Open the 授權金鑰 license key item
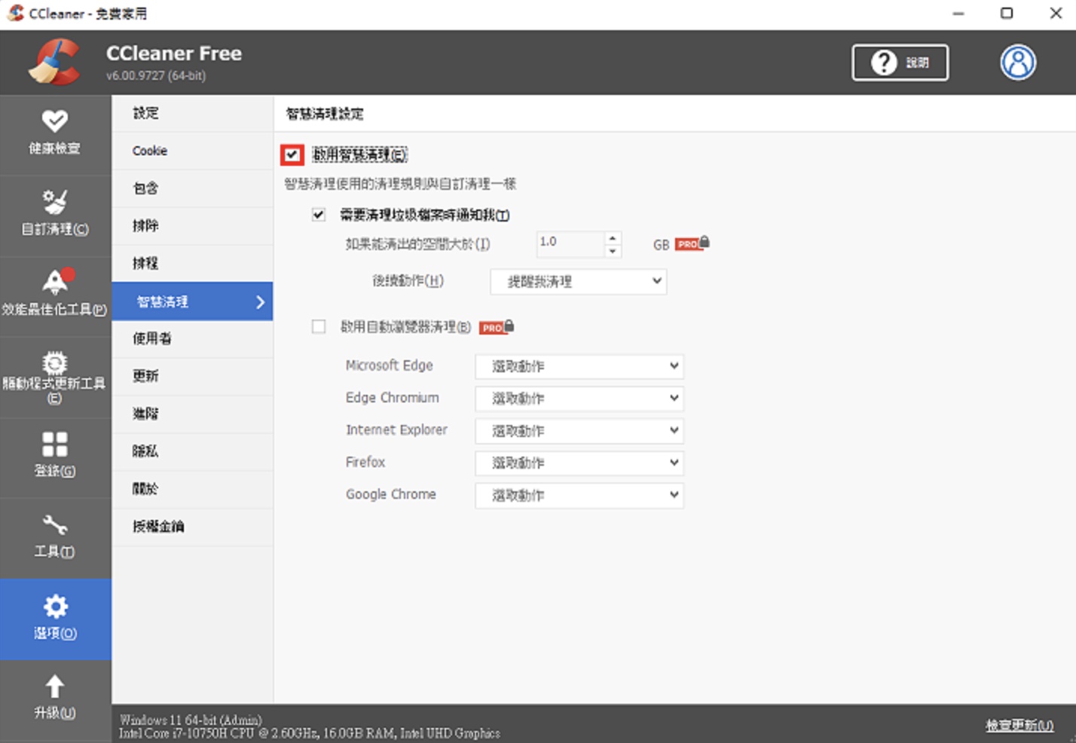Viewport: 1076px width, 743px height. [x=192, y=527]
